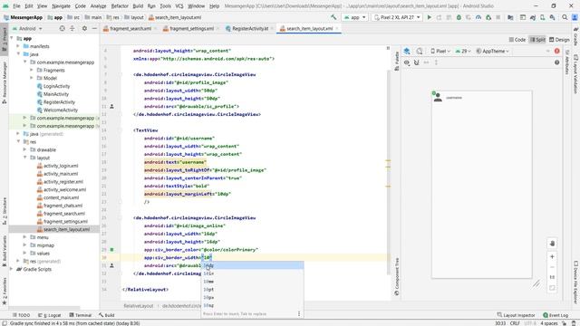The width and height of the screenshot is (580, 326).
Task: Click the editor vertical scrollbar
Action: click(x=389, y=173)
